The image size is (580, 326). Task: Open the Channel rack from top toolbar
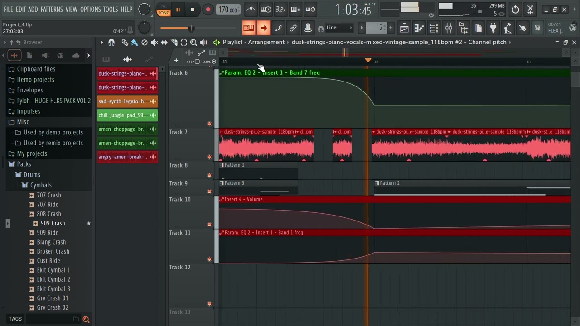click(x=434, y=28)
